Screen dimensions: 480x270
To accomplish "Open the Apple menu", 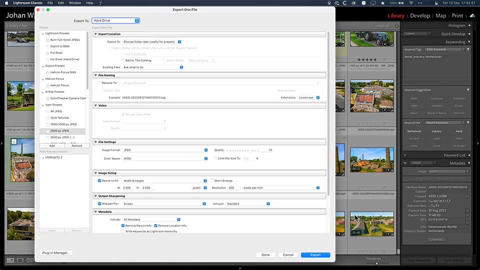I will click(x=6, y=3).
